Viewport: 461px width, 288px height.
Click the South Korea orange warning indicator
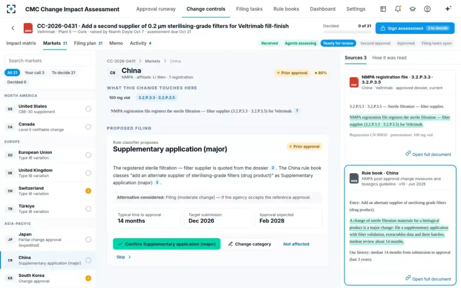coord(88,278)
